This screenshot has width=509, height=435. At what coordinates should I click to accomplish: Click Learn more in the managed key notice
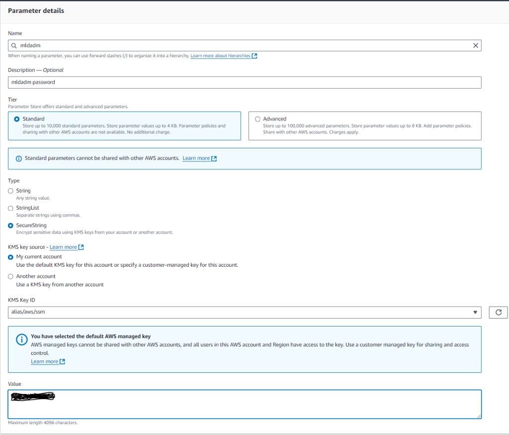(44, 361)
